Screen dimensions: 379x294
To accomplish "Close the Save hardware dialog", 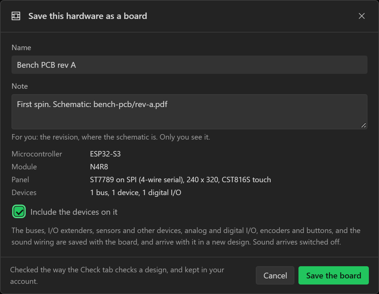I will [x=362, y=16].
